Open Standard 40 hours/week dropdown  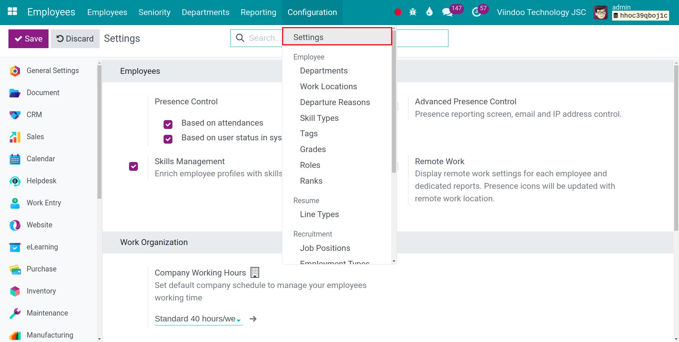pyautogui.click(x=199, y=319)
